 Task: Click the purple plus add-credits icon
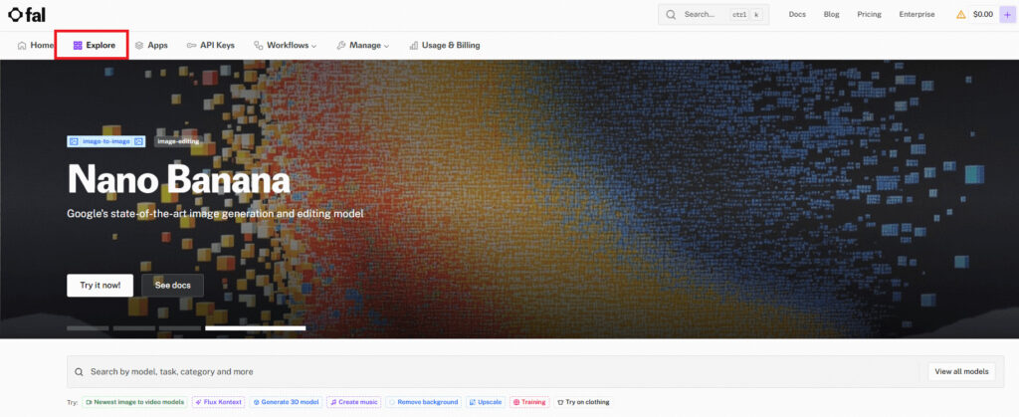(x=1007, y=15)
